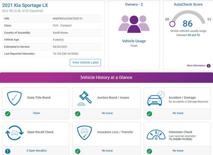213x155 pixels.
Task: Click the VIN value KNDPMCACXM7928151
Action: pos(68,19)
